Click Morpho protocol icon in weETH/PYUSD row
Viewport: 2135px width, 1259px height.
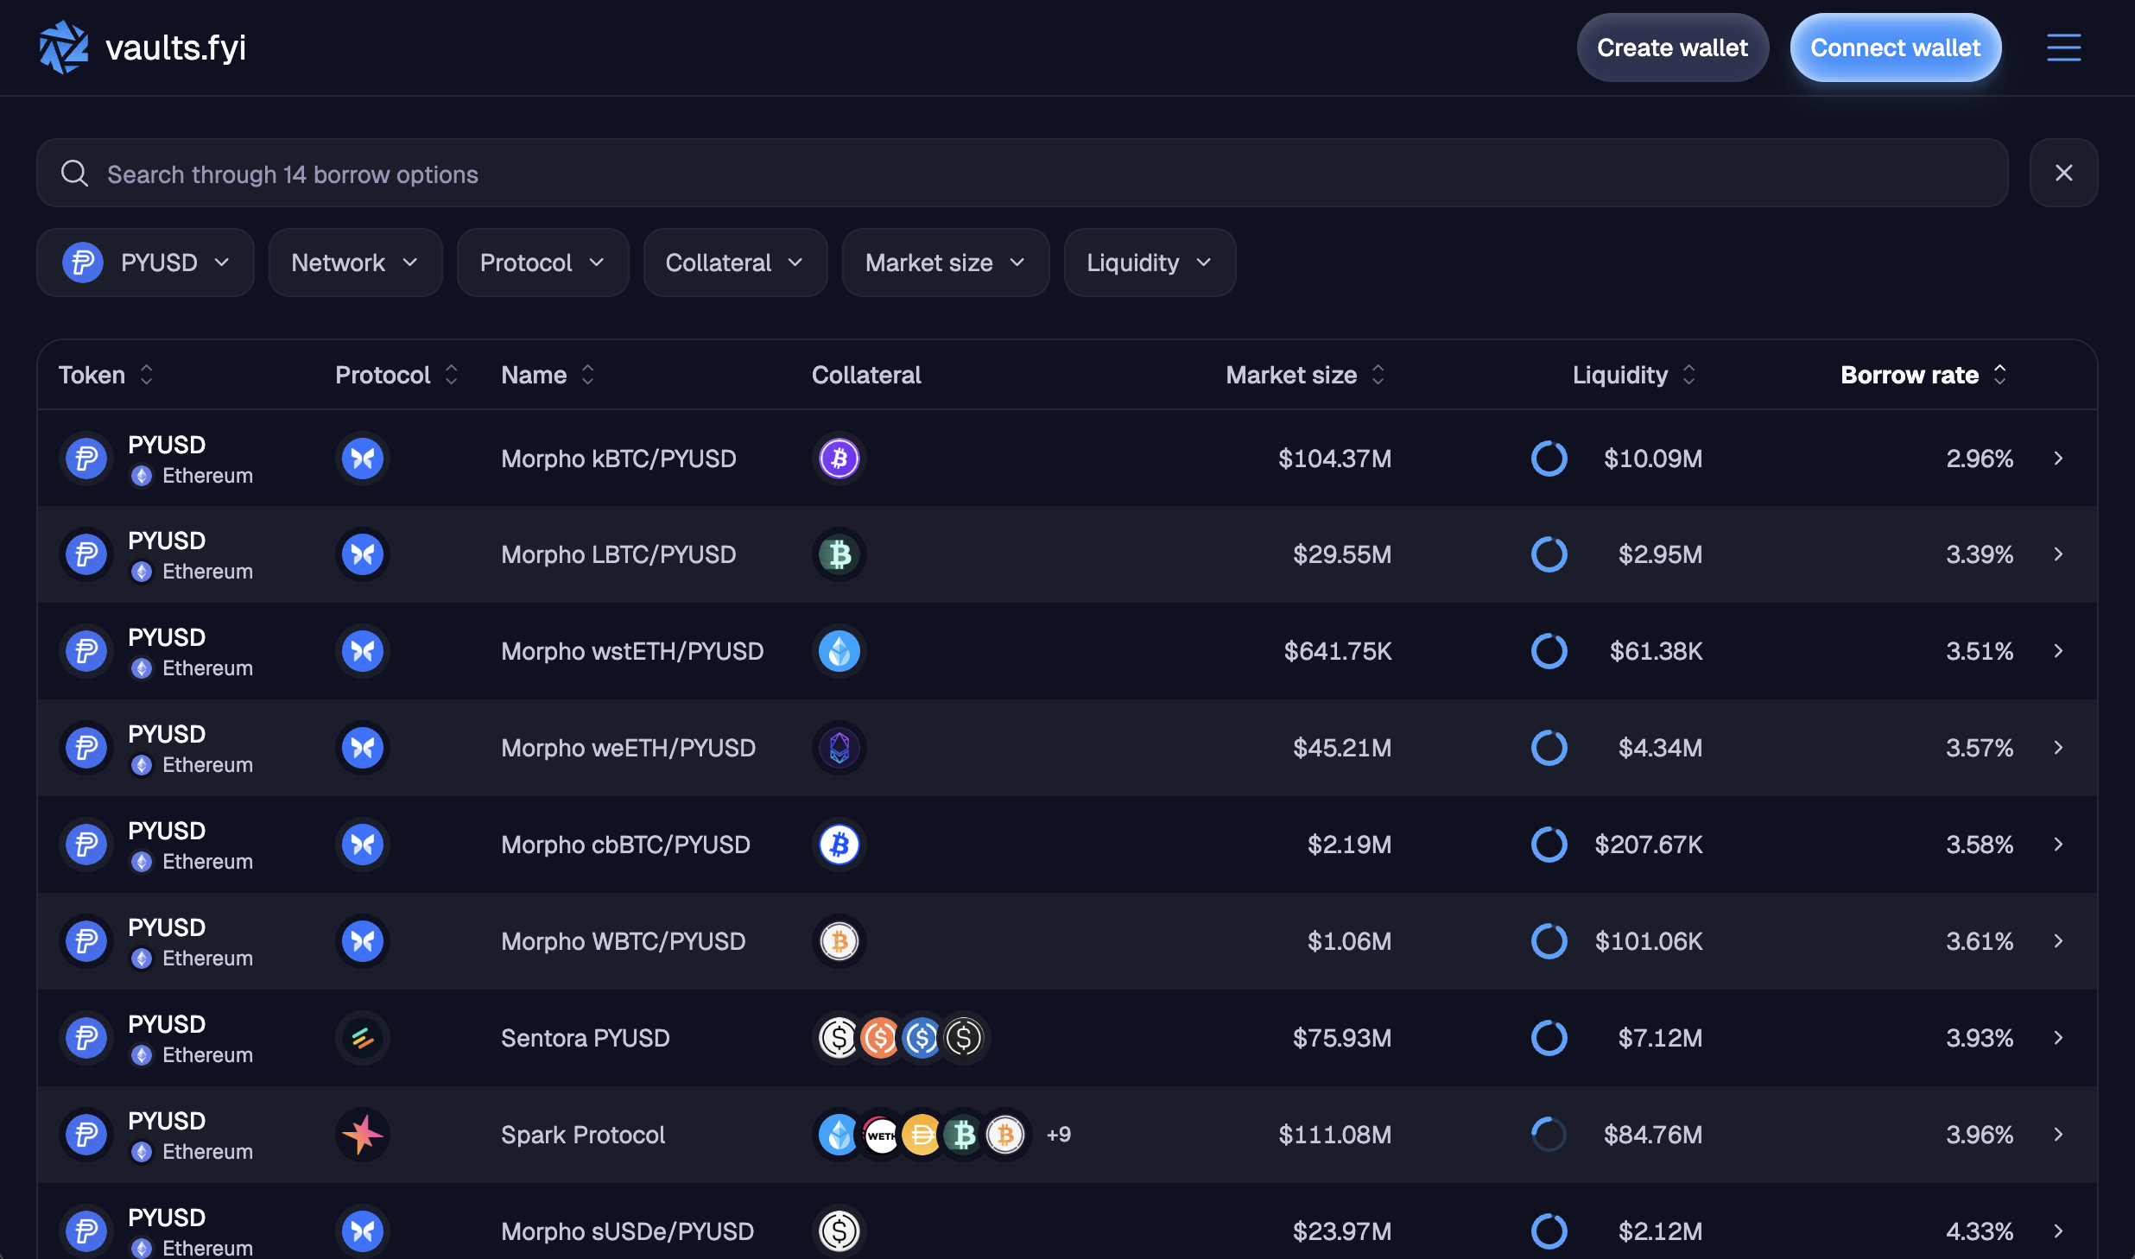point(362,748)
